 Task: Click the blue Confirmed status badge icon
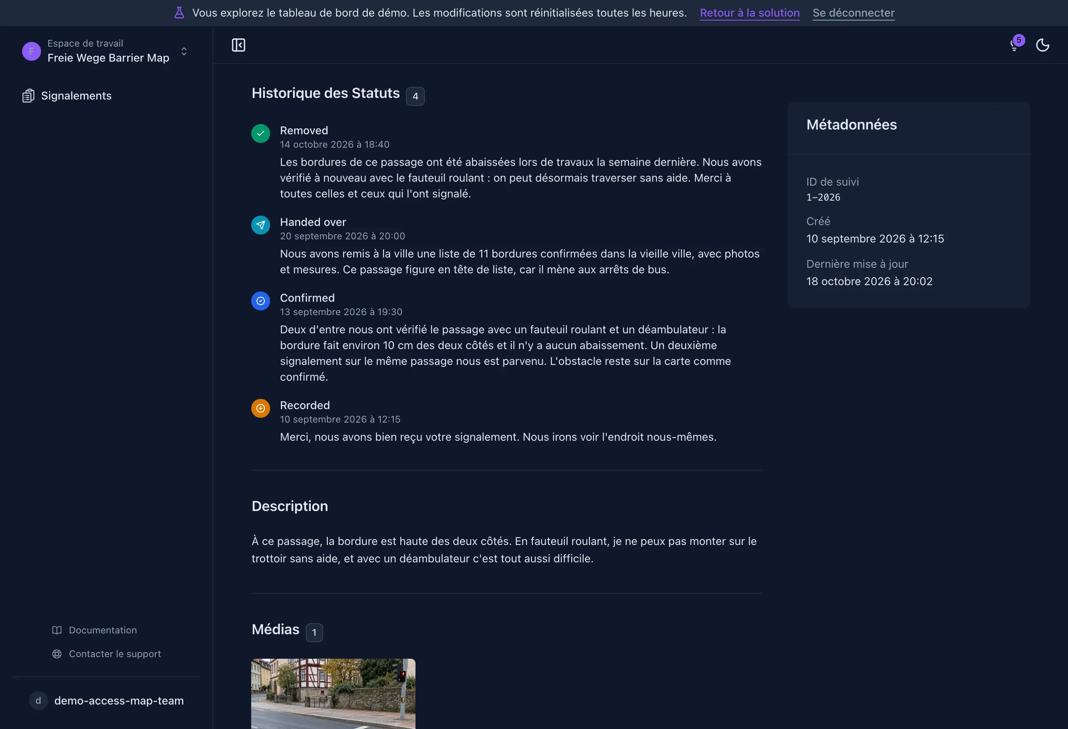click(x=261, y=301)
